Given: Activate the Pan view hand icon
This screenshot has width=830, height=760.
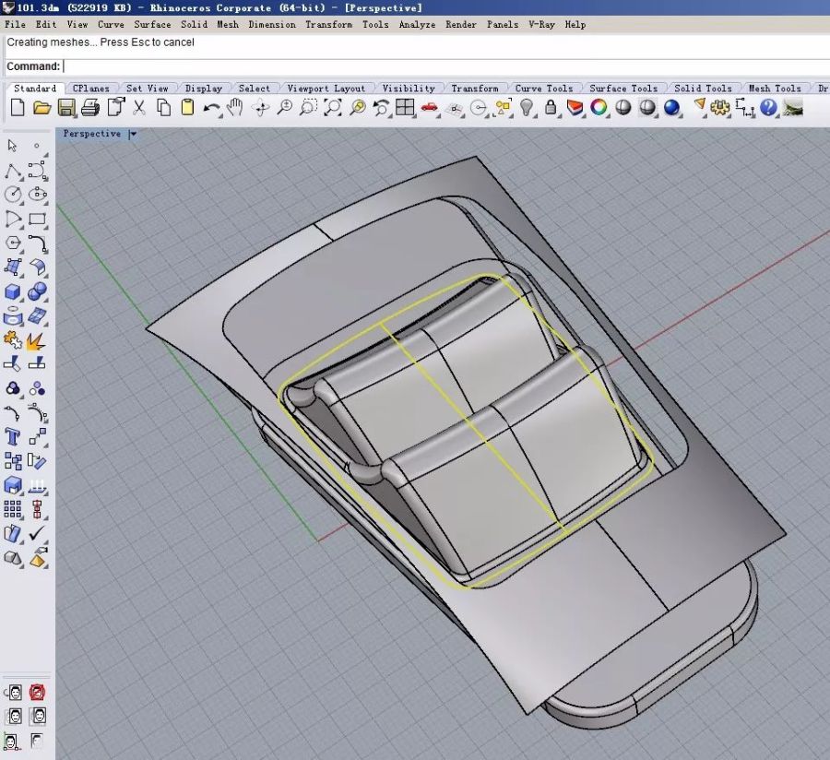Looking at the screenshot, I should pos(235,108).
